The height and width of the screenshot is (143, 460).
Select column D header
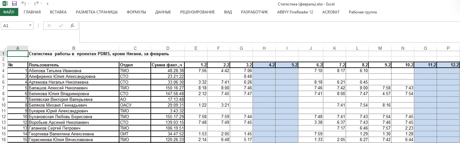coord(168,48)
